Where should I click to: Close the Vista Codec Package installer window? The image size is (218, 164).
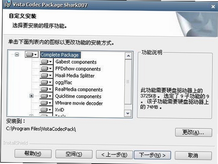[x=213, y=6]
